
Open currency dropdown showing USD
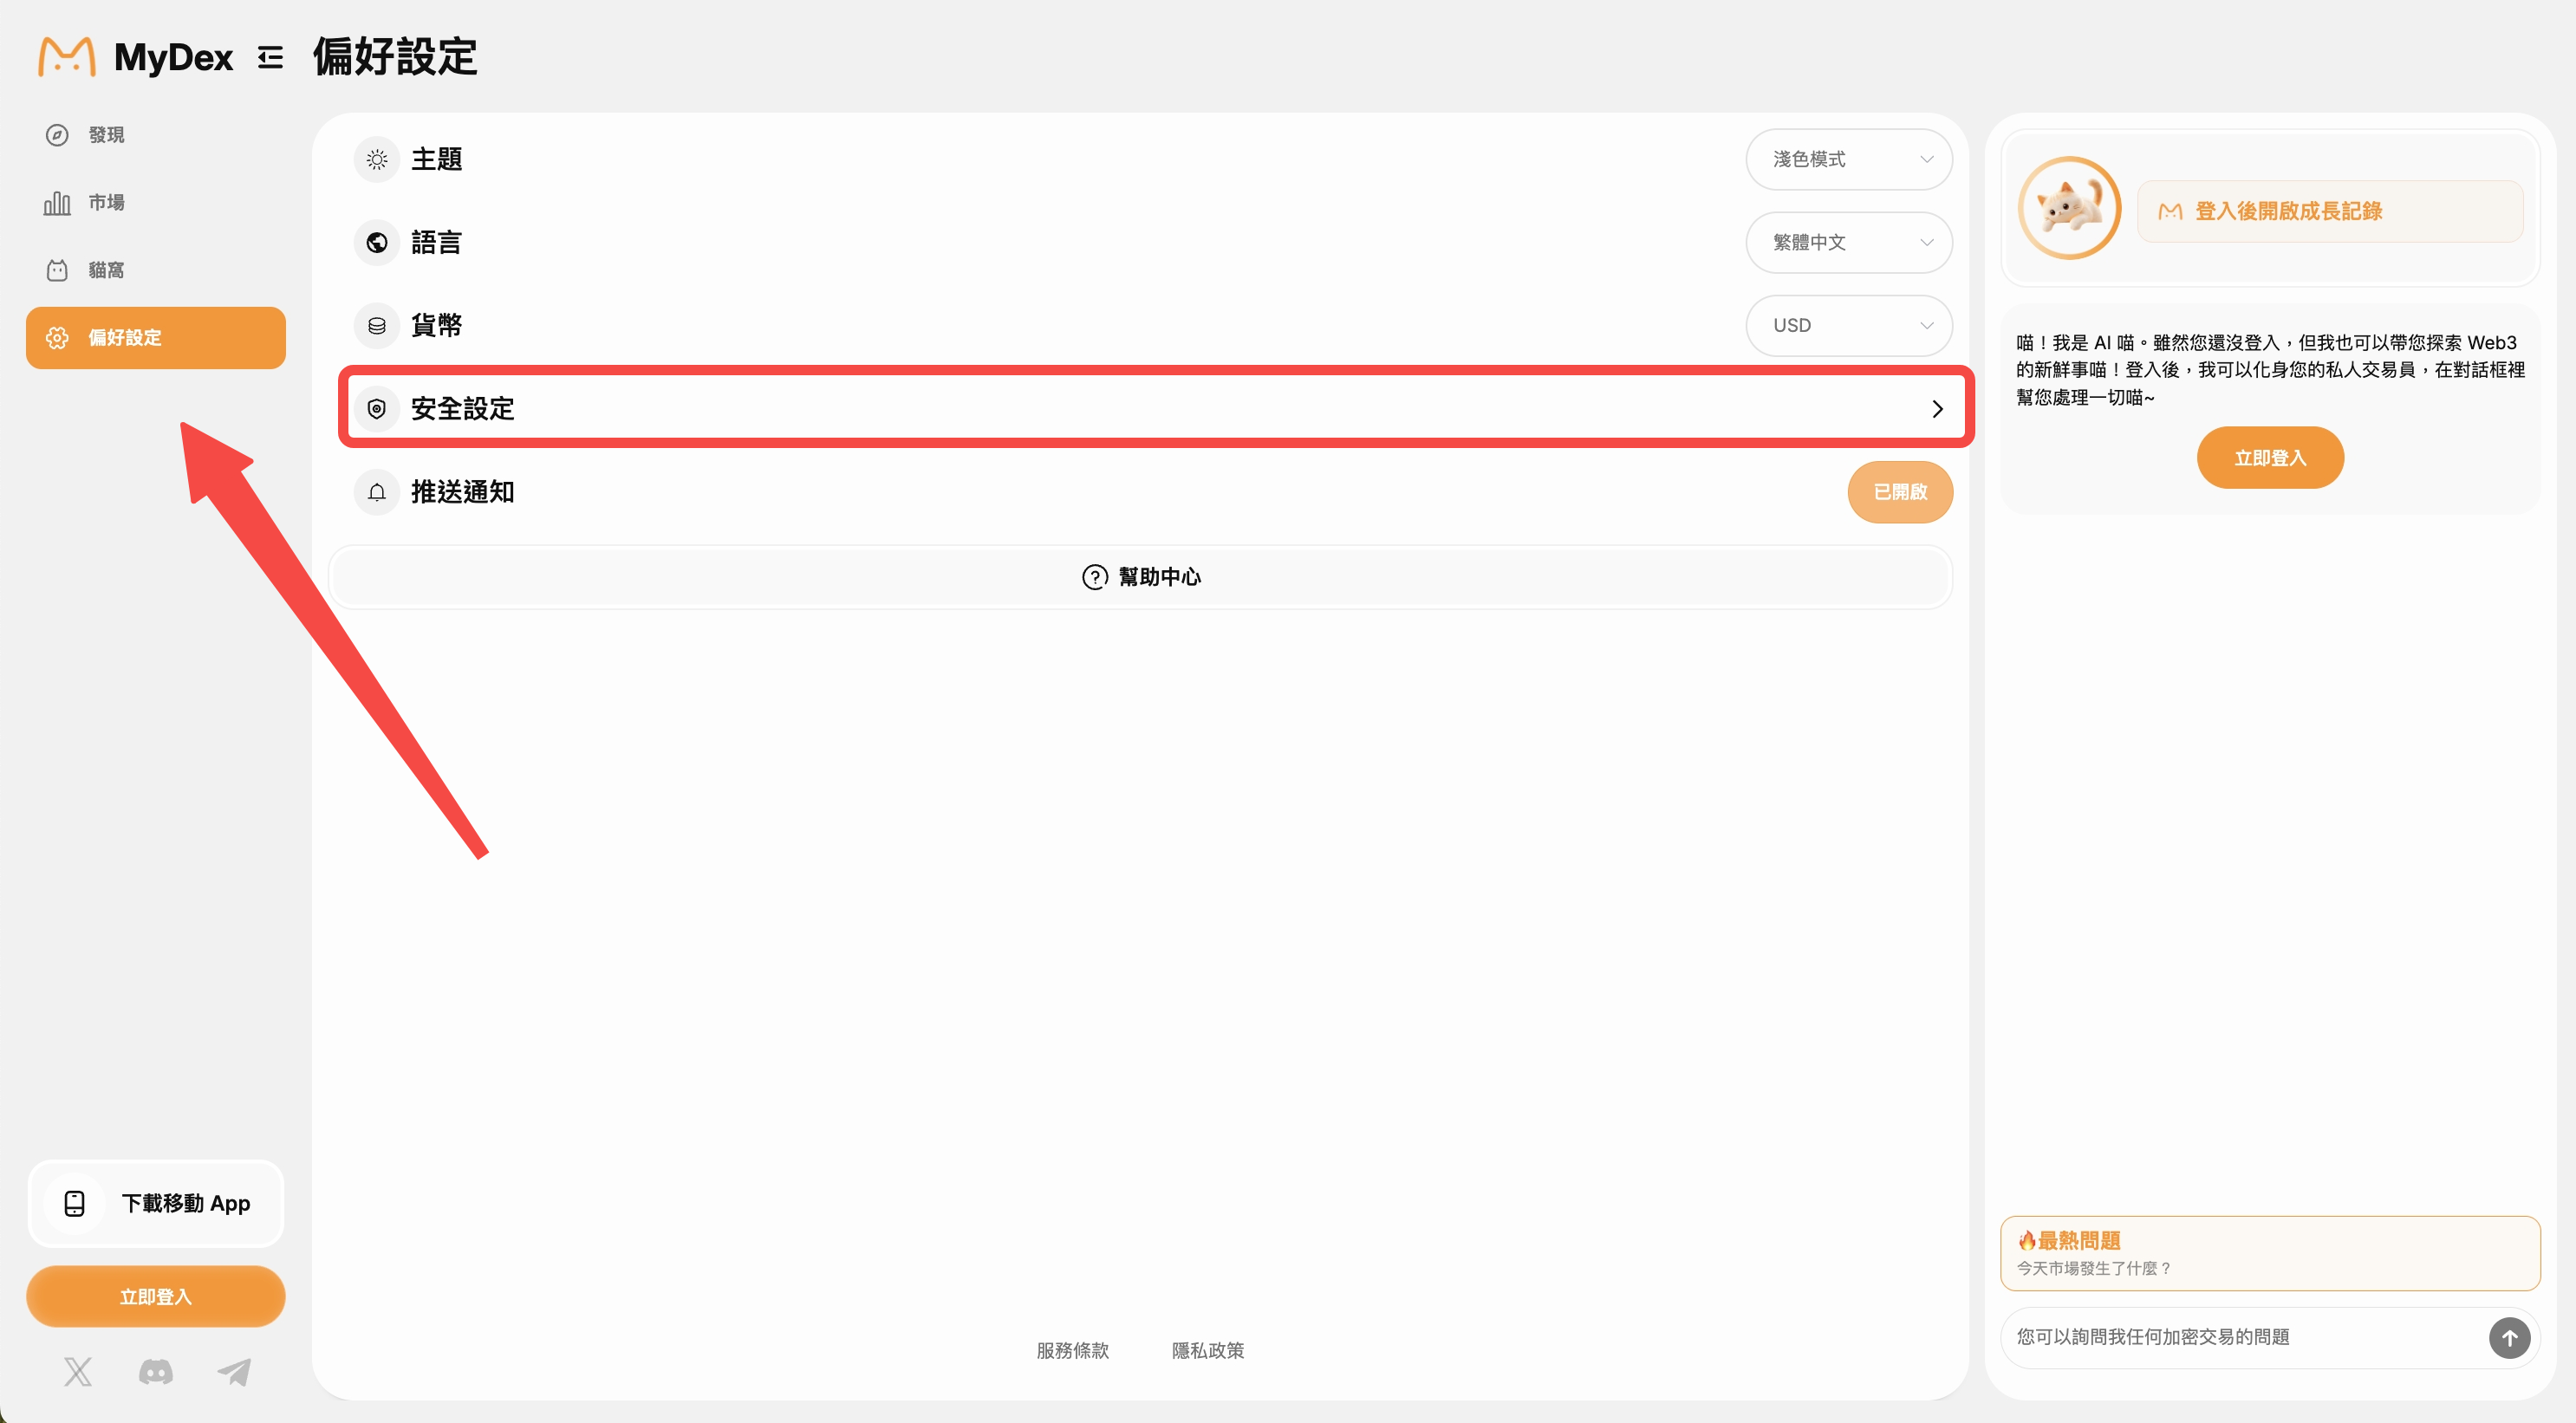pyautogui.click(x=1849, y=325)
